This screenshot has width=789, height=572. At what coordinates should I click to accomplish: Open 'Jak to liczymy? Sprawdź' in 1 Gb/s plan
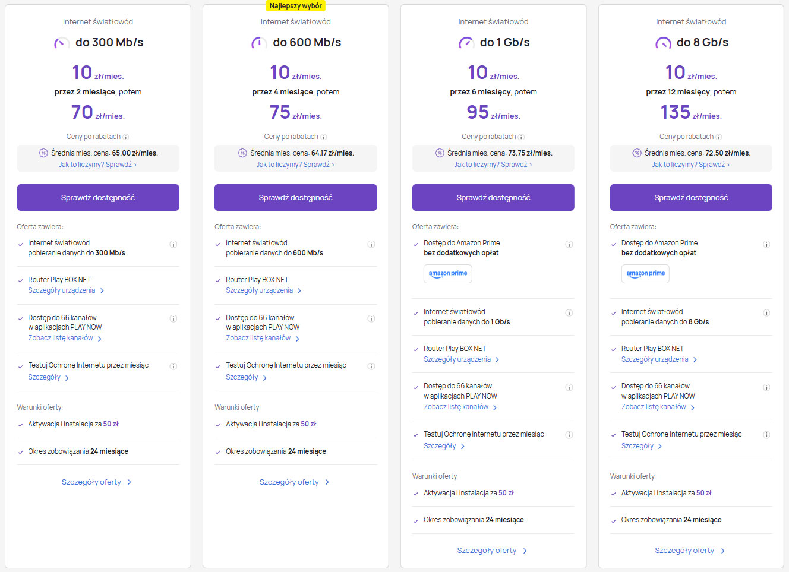click(x=493, y=165)
